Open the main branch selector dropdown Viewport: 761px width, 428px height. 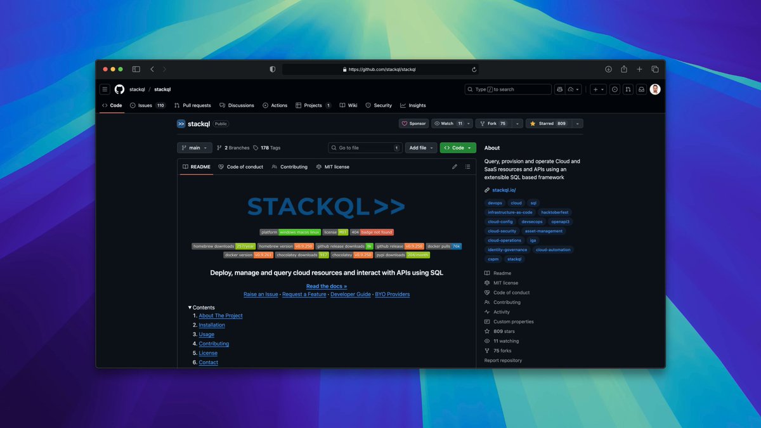[x=194, y=148]
